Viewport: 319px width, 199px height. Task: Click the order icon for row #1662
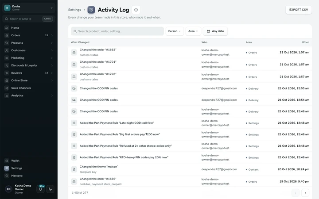point(74,52)
